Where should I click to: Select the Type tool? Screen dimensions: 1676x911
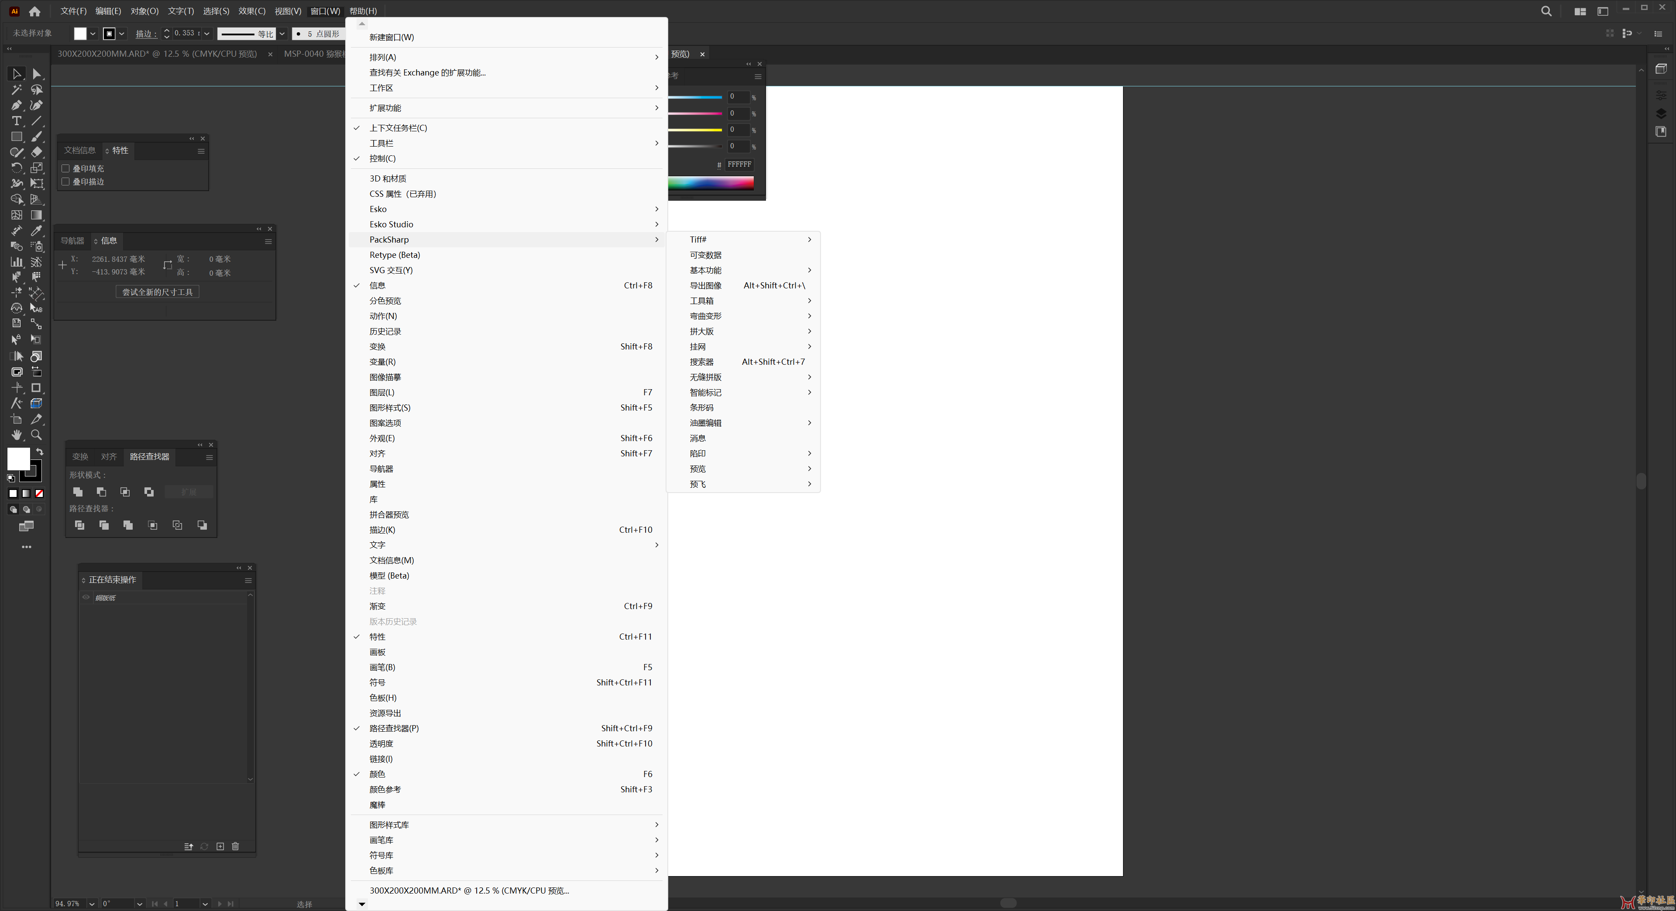coord(16,121)
